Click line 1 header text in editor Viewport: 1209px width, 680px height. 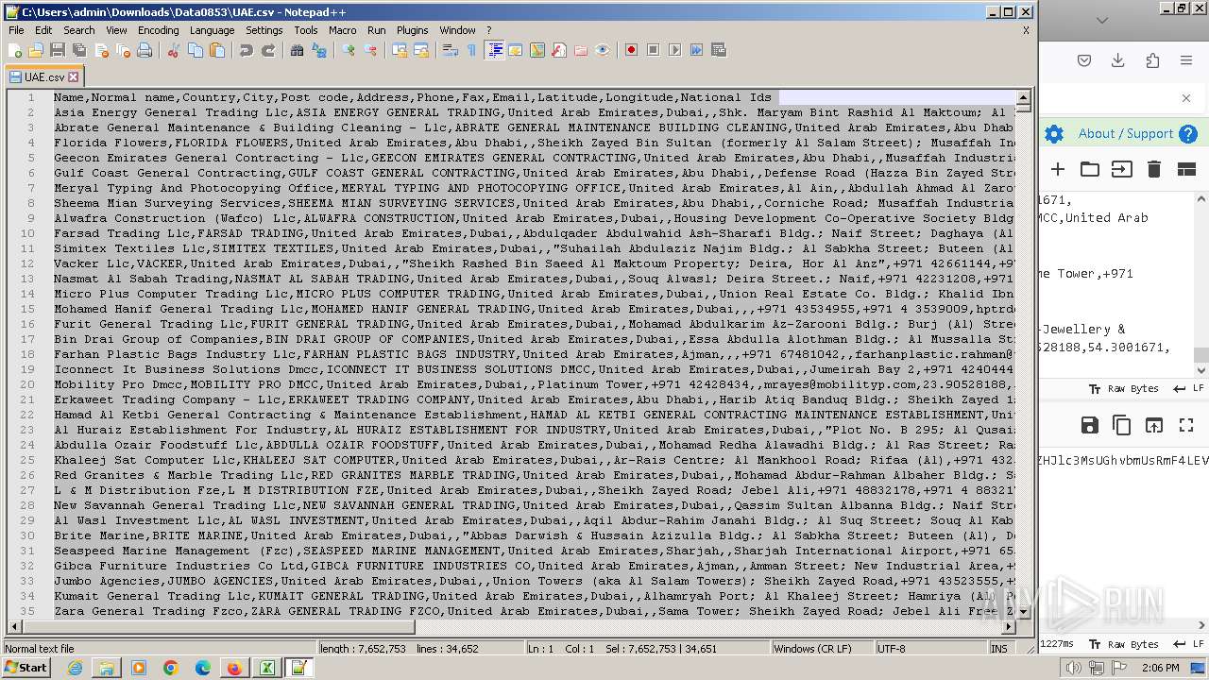coord(413,97)
